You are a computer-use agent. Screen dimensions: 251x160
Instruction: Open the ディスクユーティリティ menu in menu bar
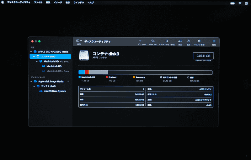[x=19, y=2]
